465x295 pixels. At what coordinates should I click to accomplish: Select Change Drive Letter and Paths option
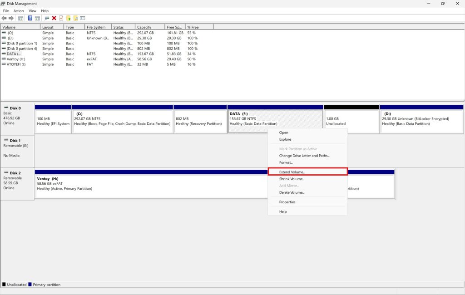tap(307, 156)
